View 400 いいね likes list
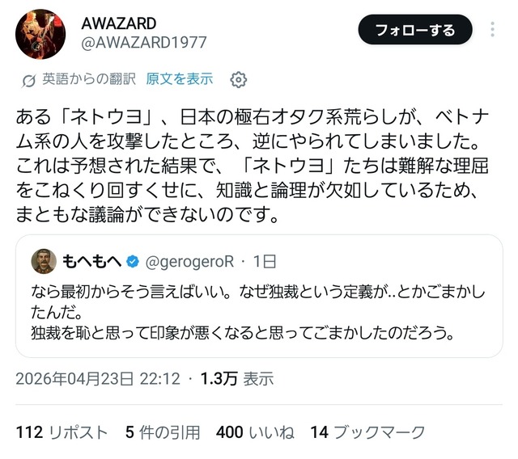 click(255, 432)
